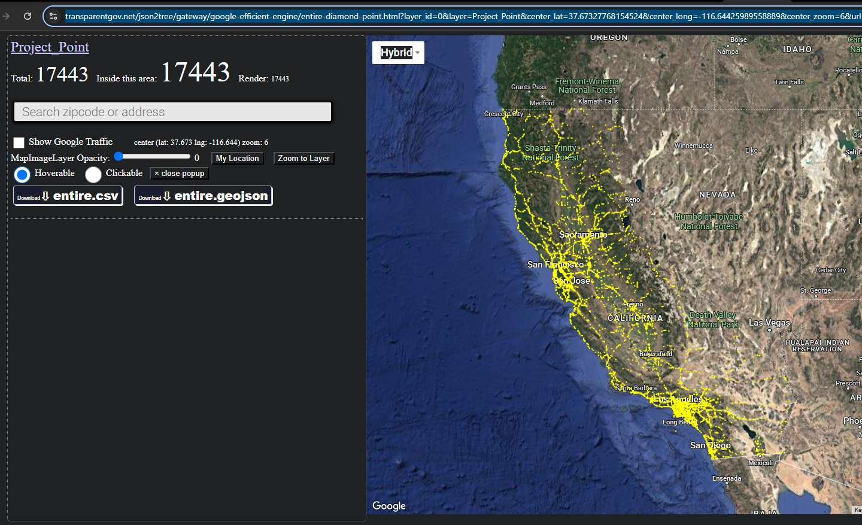Screen dimensions: 862x525
Task: Click the center lat lng zoom readout
Action: point(201,142)
